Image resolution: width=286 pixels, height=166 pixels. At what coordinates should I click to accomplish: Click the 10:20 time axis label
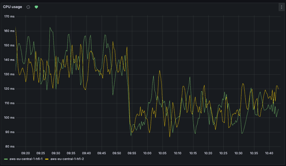(208, 153)
